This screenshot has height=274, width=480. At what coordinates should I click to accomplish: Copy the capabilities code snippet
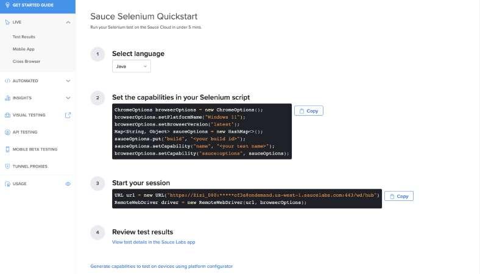[x=308, y=111]
